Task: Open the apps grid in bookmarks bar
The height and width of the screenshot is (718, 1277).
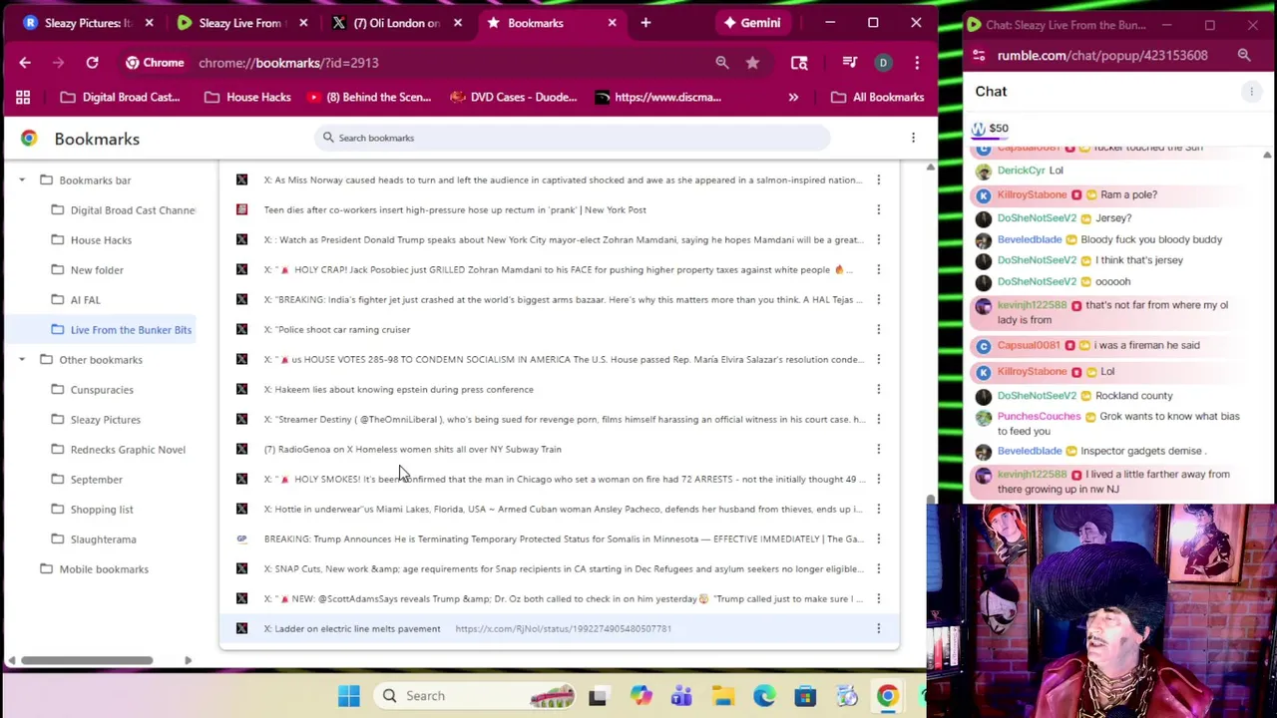Action: click(23, 97)
